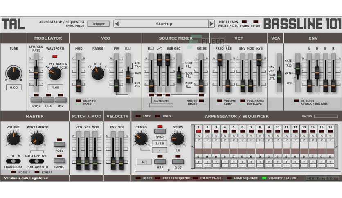Click the MIDI Learn LED indicator
The height and width of the screenshot is (198, 342).
(244, 22)
